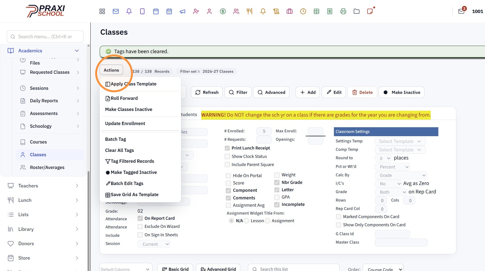The width and height of the screenshot is (485, 271).
Task: Open Round to places dropdown
Action: point(383,158)
